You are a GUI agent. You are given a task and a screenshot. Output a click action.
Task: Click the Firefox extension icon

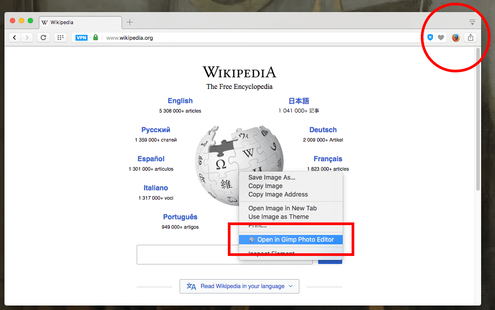coord(456,38)
